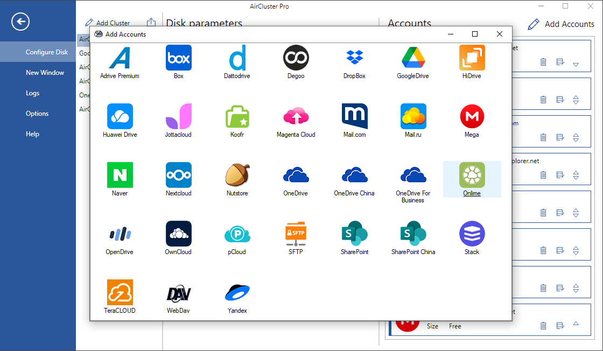The width and height of the screenshot is (603, 351).
Task: Click the back arrow button
Action: click(x=20, y=22)
